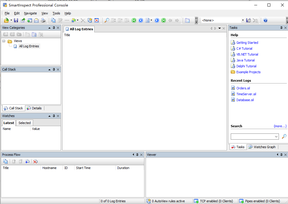Send the log via email envelope icon
Screen dimensions: 288x204
point(36,20)
